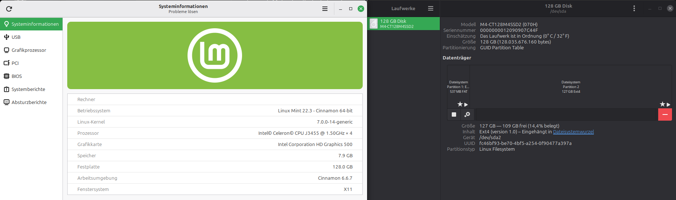Open the hamburger menu in Systeminformationen window
676x200 pixels.
325,9
